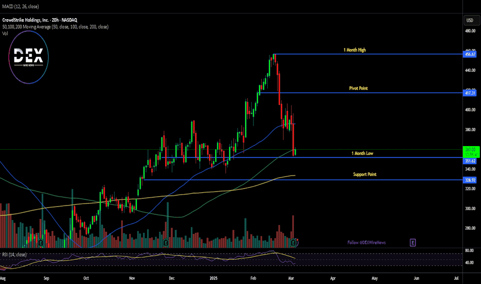Click the 340.00 price axis label

pos(470,169)
